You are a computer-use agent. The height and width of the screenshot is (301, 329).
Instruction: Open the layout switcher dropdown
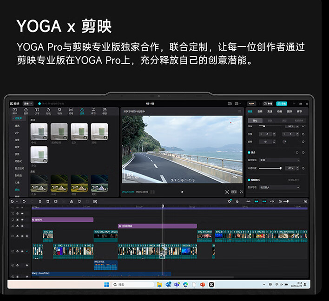pos(237,104)
